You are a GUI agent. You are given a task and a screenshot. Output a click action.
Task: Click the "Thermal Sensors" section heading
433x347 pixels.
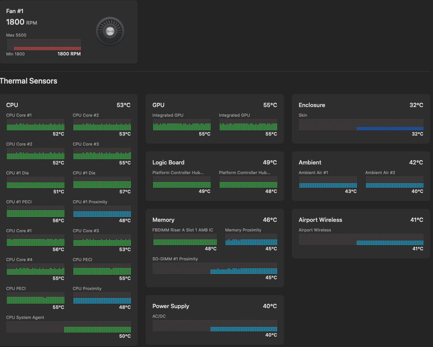(28, 81)
